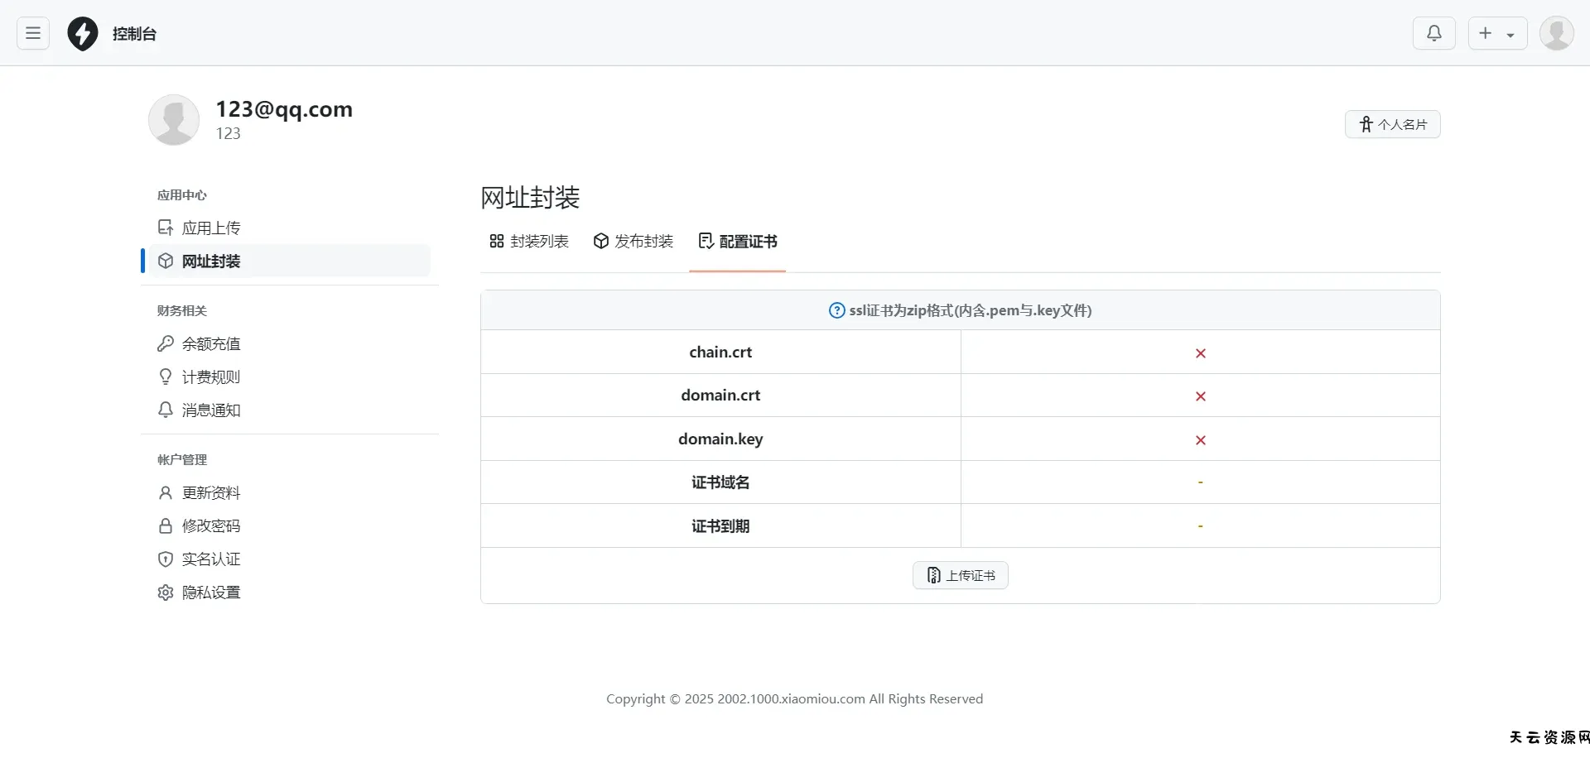Click the hamburger menu icon
This screenshot has width=1590, height=758.
coord(33,33)
